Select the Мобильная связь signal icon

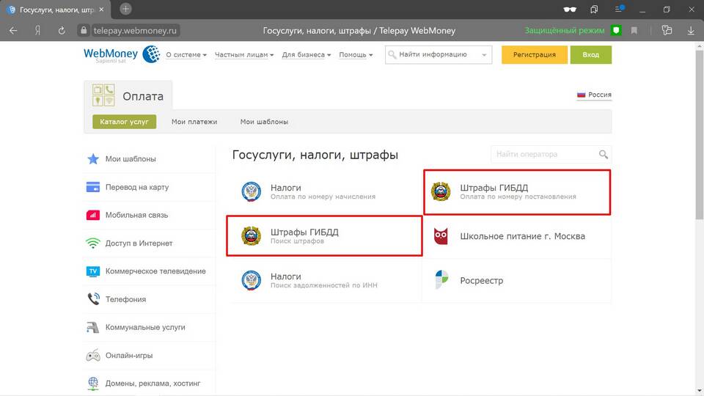93,215
